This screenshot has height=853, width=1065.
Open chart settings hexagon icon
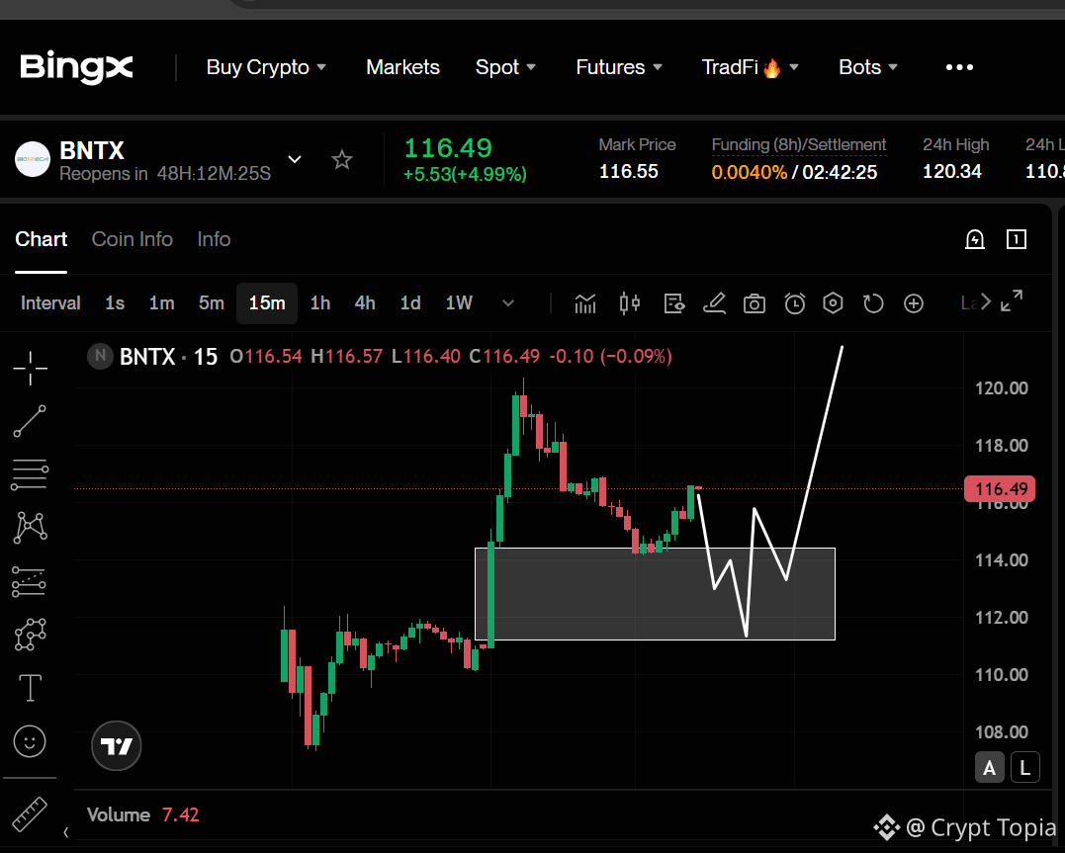(x=833, y=302)
